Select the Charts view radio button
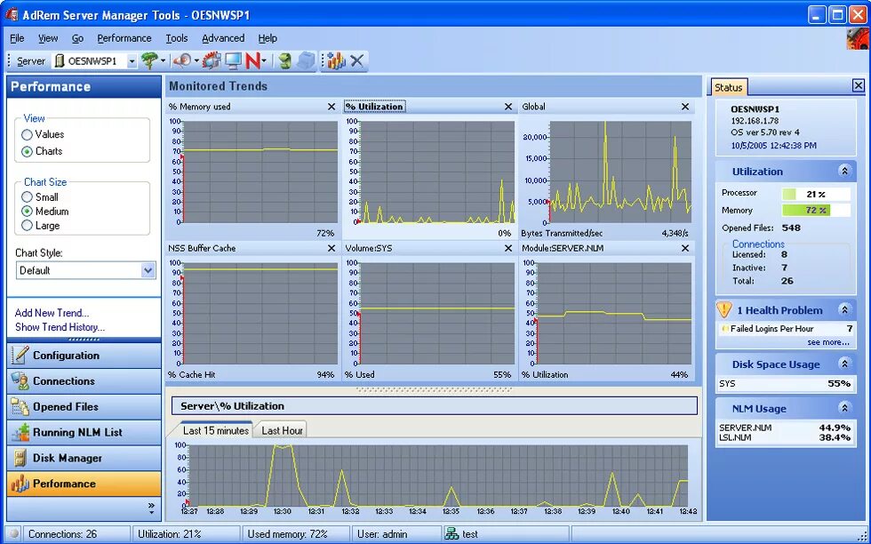This screenshot has width=871, height=544. point(27,151)
